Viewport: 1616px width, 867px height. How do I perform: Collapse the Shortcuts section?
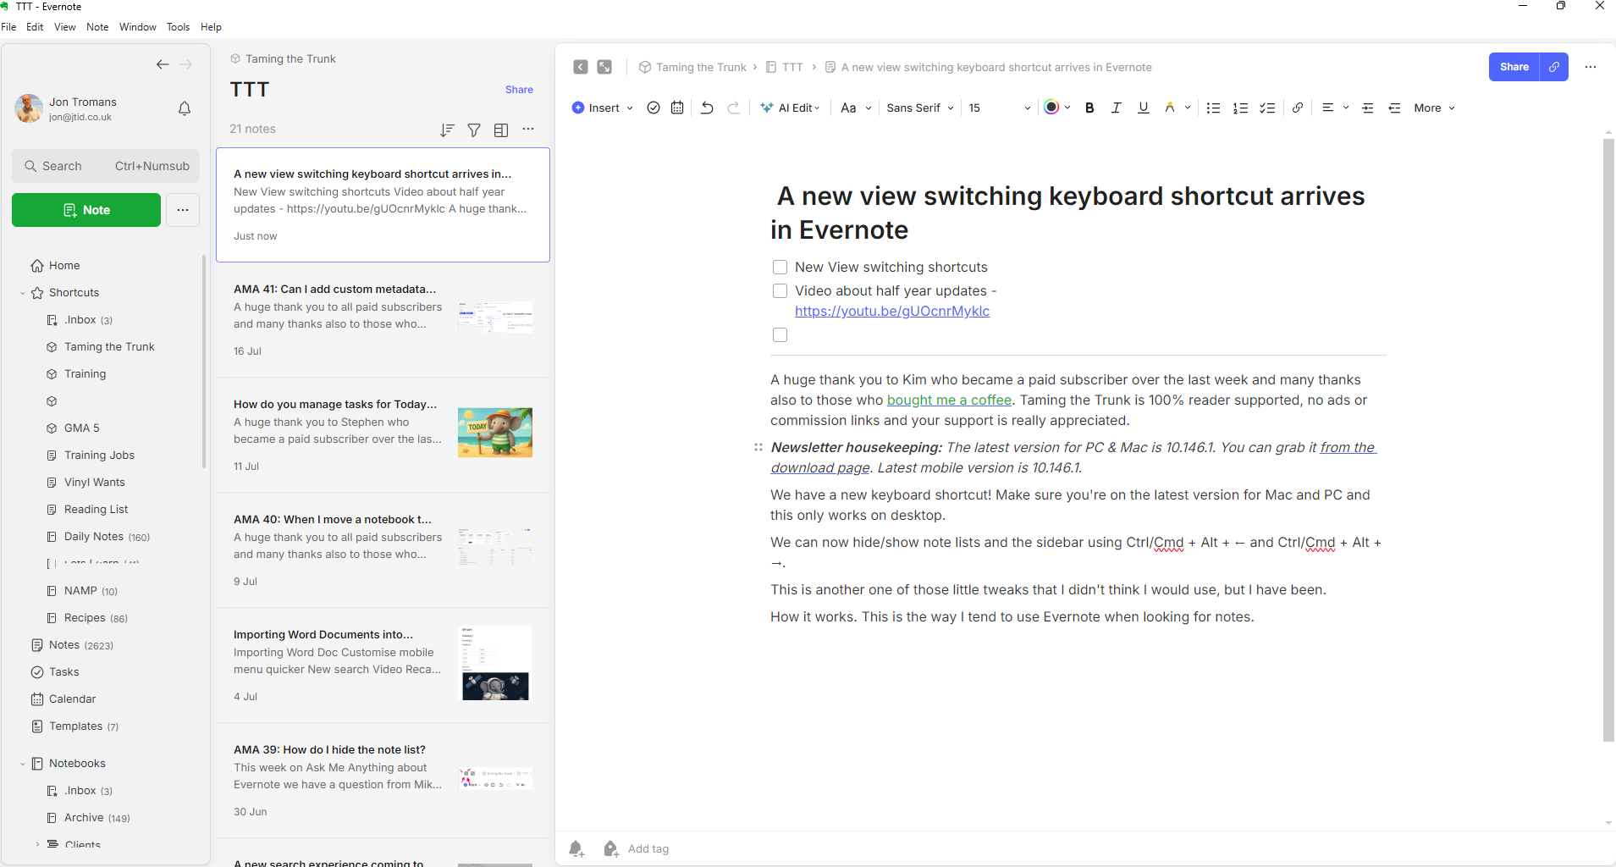(23, 293)
